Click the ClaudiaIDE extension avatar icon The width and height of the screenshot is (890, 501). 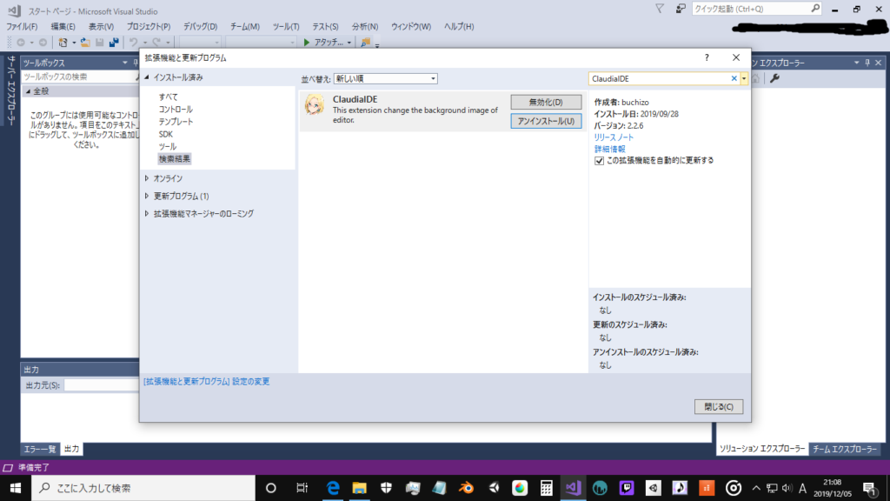click(x=315, y=105)
